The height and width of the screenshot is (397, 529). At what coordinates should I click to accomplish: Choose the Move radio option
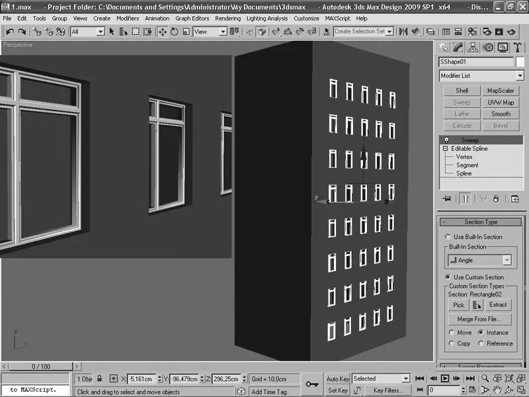point(452,333)
